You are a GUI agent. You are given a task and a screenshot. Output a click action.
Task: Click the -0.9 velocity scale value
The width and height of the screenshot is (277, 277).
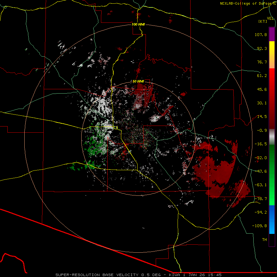click(262, 130)
